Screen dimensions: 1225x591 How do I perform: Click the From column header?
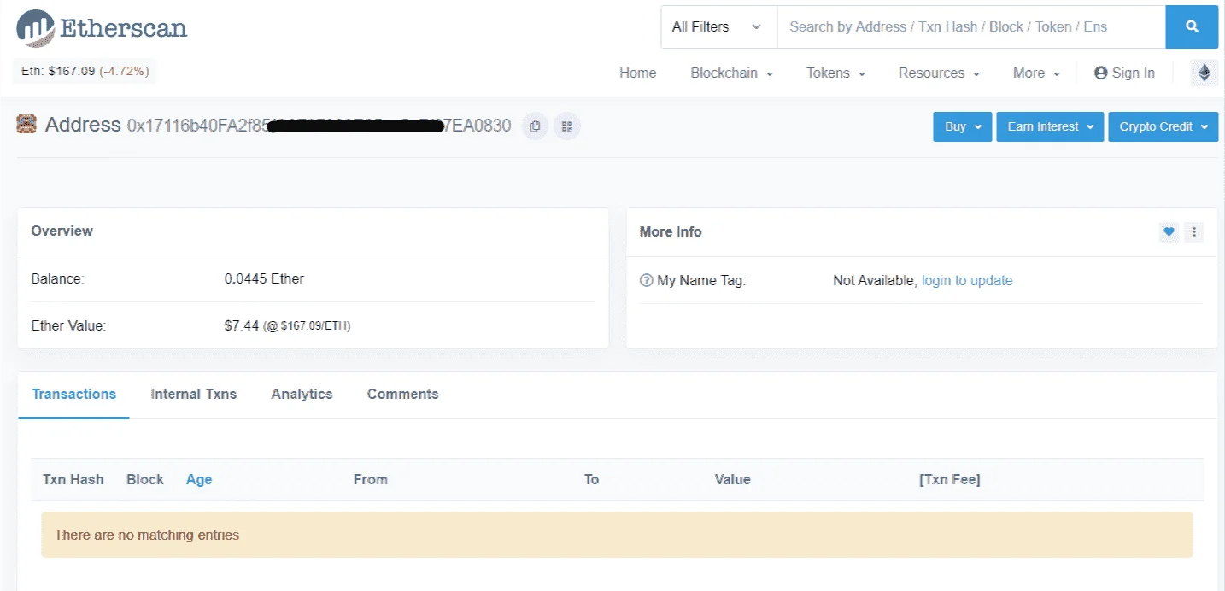click(x=371, y=480)
